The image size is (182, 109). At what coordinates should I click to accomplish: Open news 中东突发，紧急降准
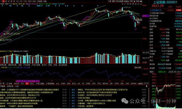[x=86, y=106]
